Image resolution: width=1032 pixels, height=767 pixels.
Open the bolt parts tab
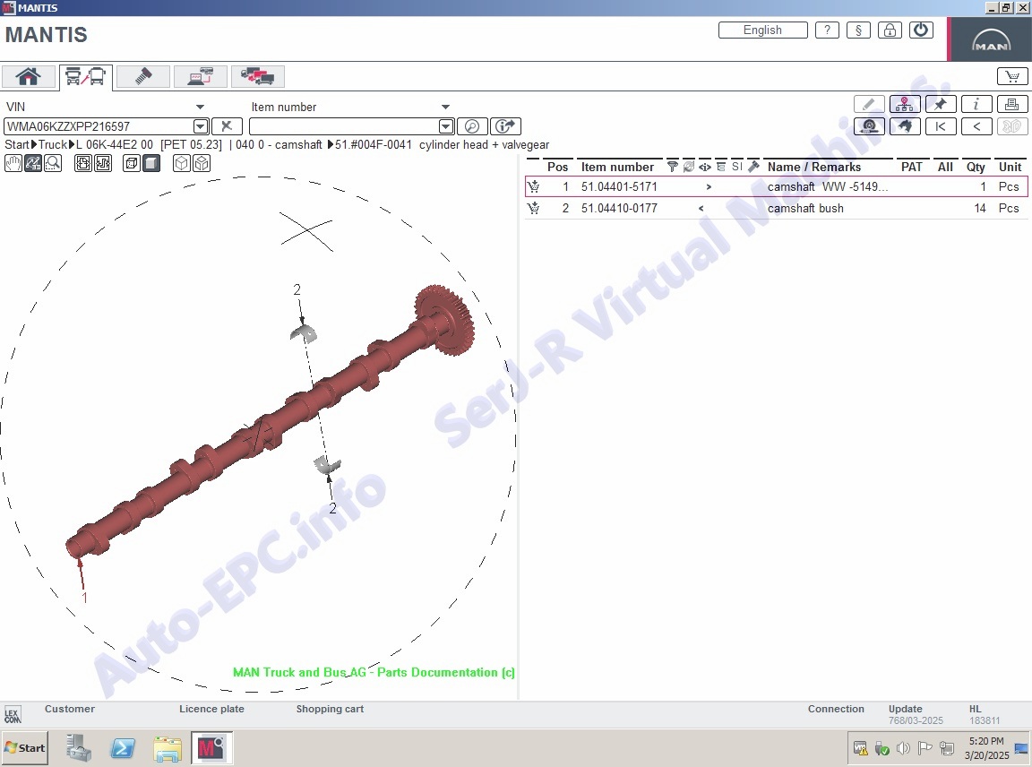142,76
